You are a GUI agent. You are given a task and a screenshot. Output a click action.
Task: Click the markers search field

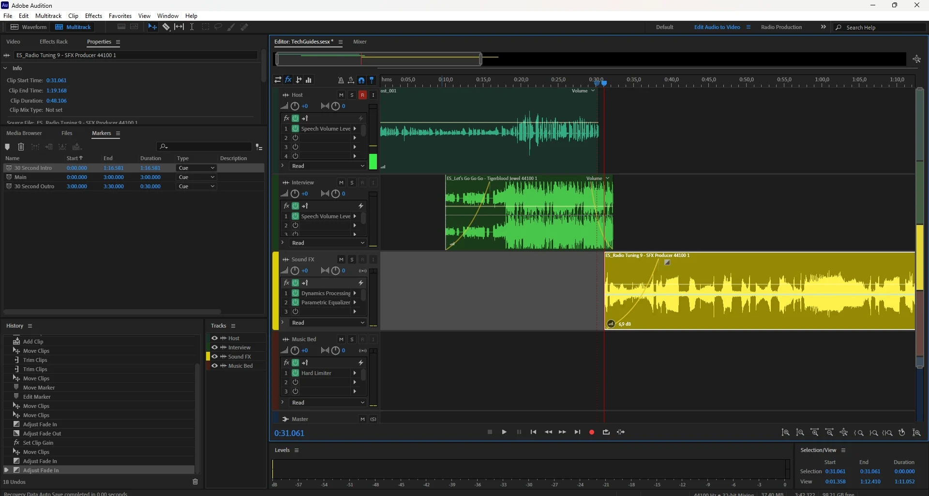pos(204,147)
